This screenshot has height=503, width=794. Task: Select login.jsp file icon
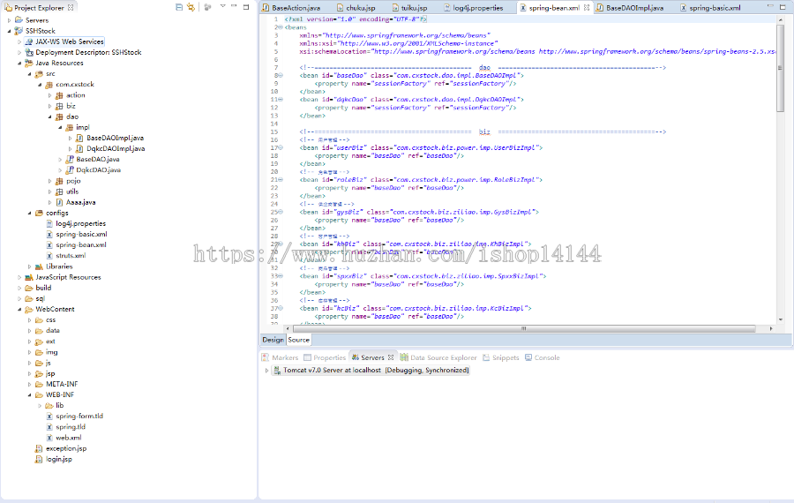click(x=39, y=459)
